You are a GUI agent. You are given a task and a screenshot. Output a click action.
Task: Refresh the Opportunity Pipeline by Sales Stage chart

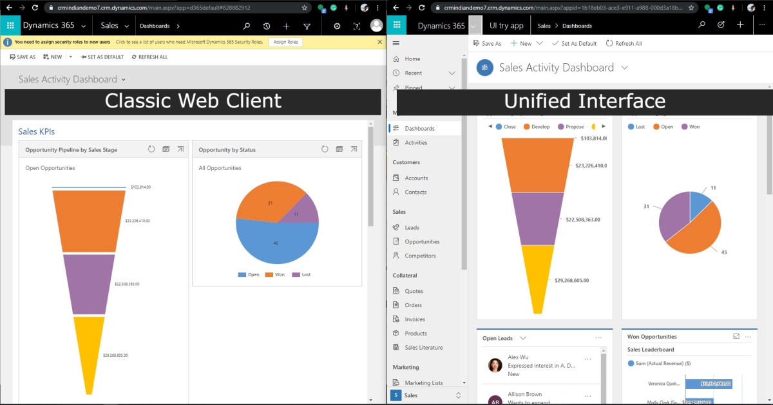(151, 149)
